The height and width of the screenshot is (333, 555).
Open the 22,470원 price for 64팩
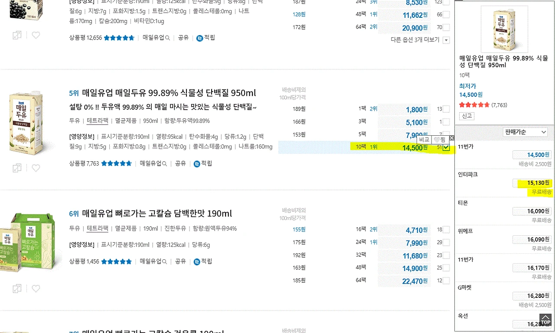click(x=415, y=281)
